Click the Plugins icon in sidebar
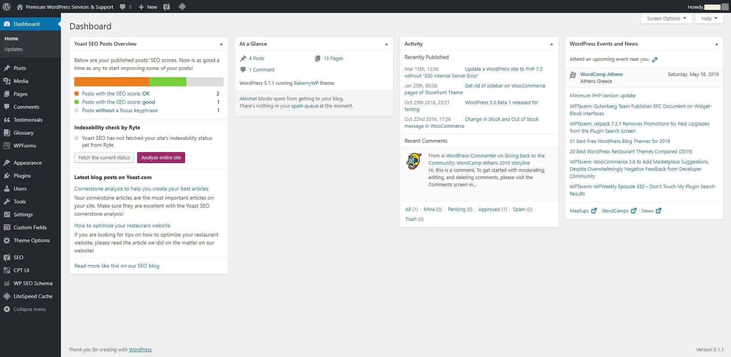731x357 pixels. [7, 176]
